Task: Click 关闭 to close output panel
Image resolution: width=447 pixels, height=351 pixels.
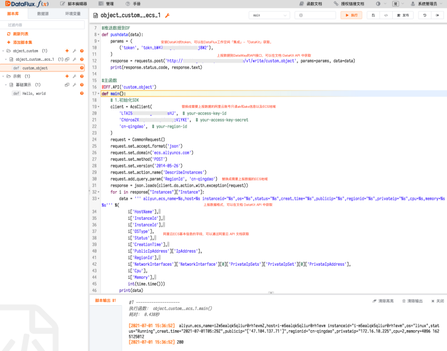Action: click(x=437, y=301)
